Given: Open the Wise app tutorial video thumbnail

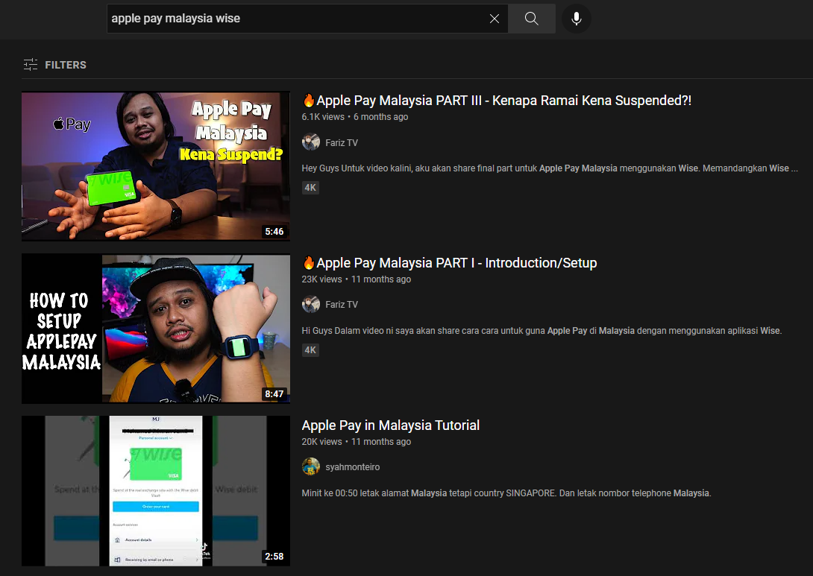Looking at the screenshot, I should [156, 490].
